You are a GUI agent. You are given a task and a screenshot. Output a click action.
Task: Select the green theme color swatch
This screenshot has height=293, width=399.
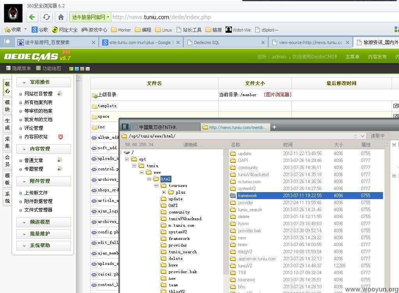coord(71,69)
